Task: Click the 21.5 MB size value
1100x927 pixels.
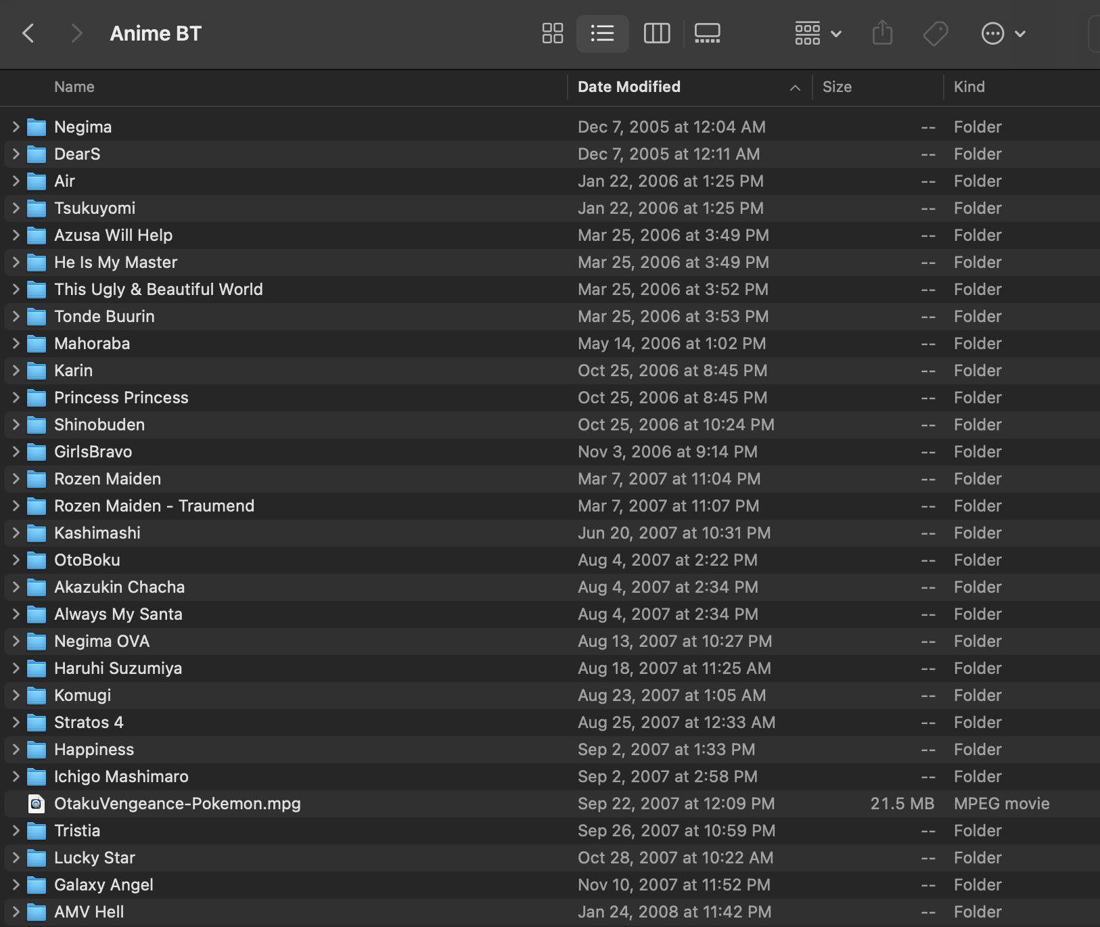Action: (902, 803)
